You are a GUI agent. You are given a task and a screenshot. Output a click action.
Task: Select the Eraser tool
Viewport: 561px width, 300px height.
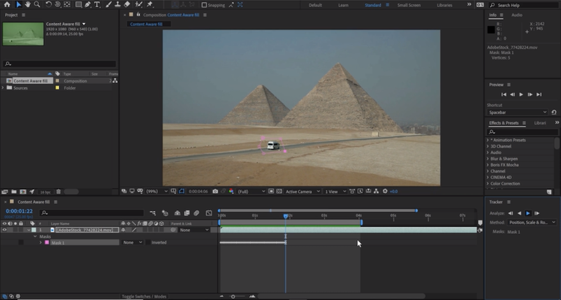[x=127, y=4]
